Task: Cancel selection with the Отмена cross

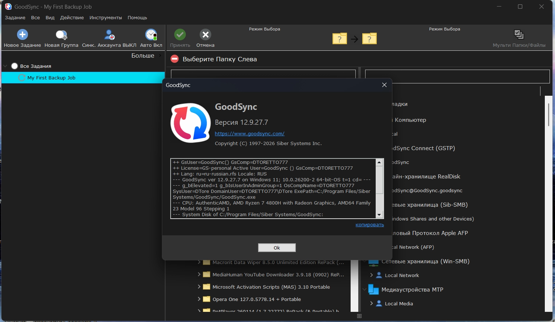Action: coord(205,34)
